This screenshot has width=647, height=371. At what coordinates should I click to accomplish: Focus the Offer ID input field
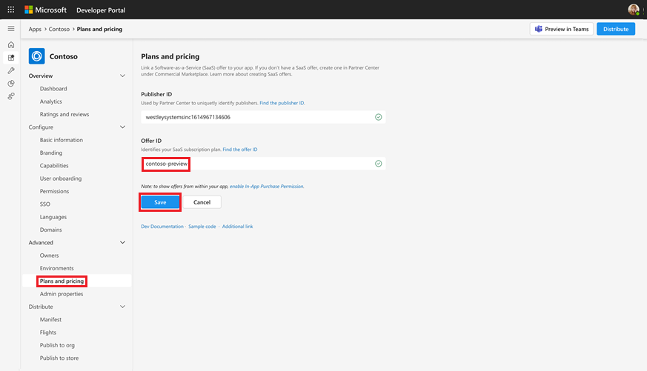pos(263,164)
